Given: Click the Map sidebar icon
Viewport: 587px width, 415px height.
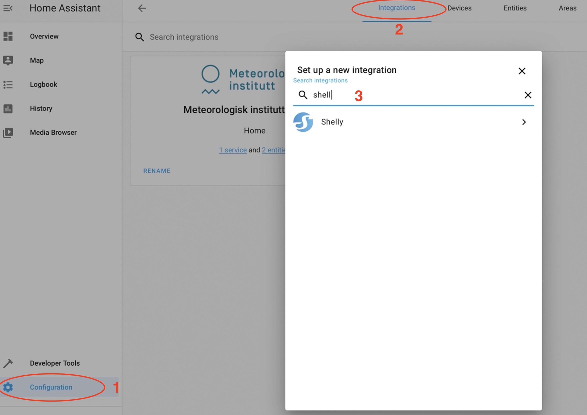Looking at the screenshot, I should pyautogui.click(x=8, y=60).
